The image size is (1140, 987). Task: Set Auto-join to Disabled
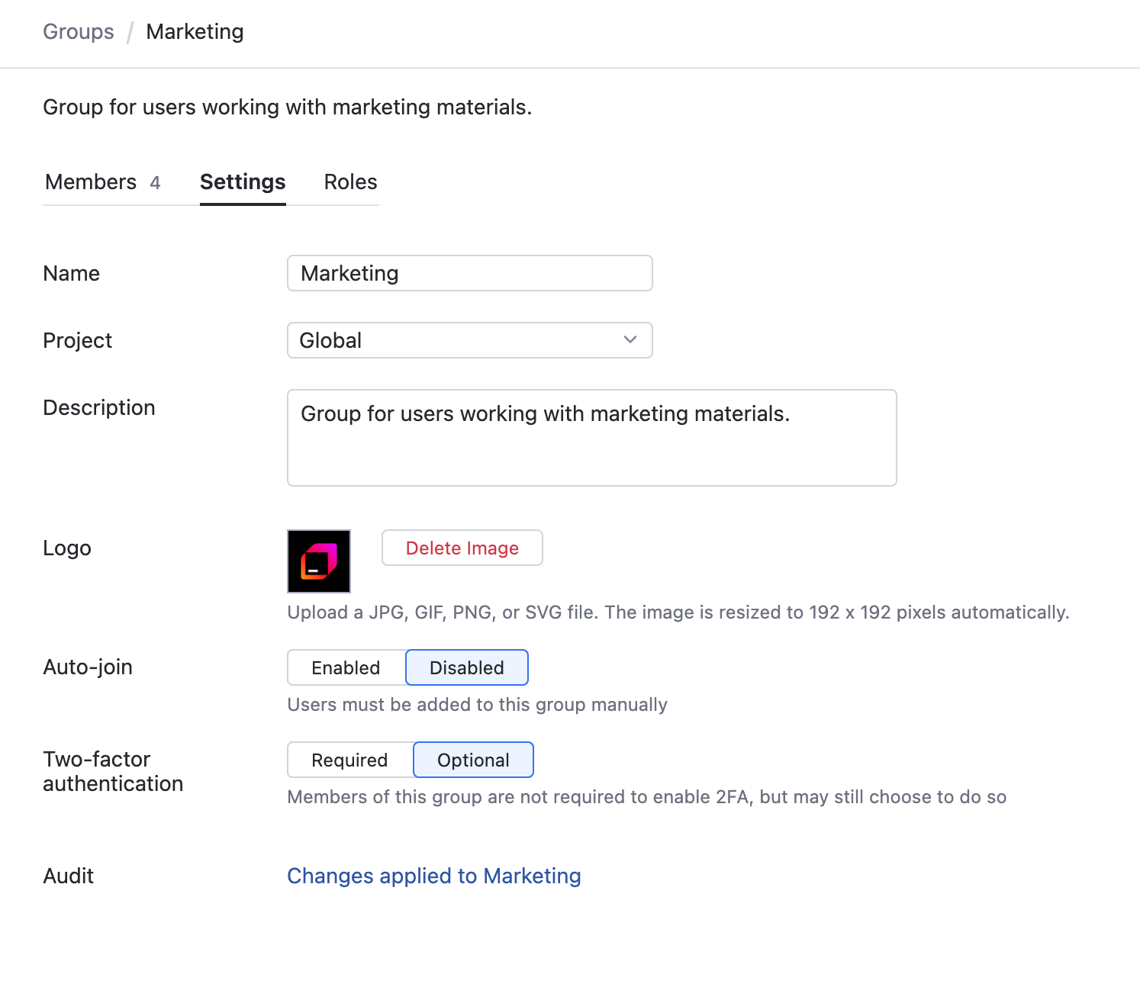coord(467,667)
